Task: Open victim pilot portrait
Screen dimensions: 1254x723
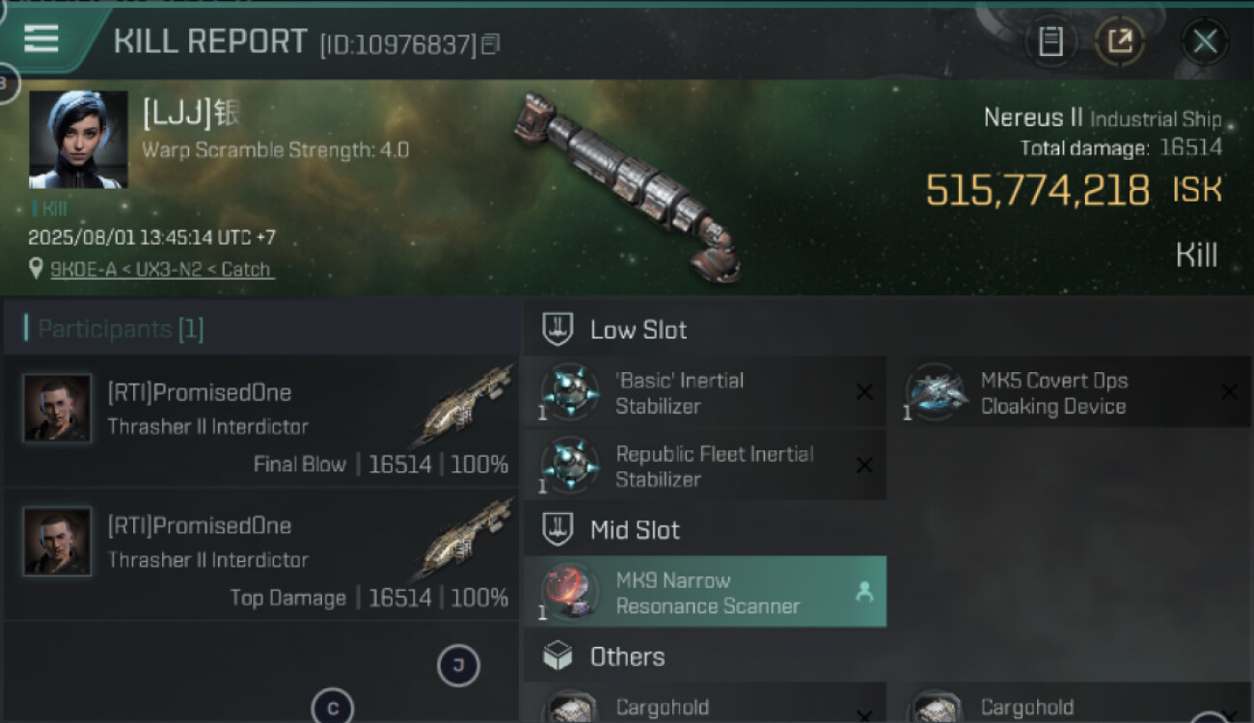Action: pyautogui.click(x=78, y=139)
